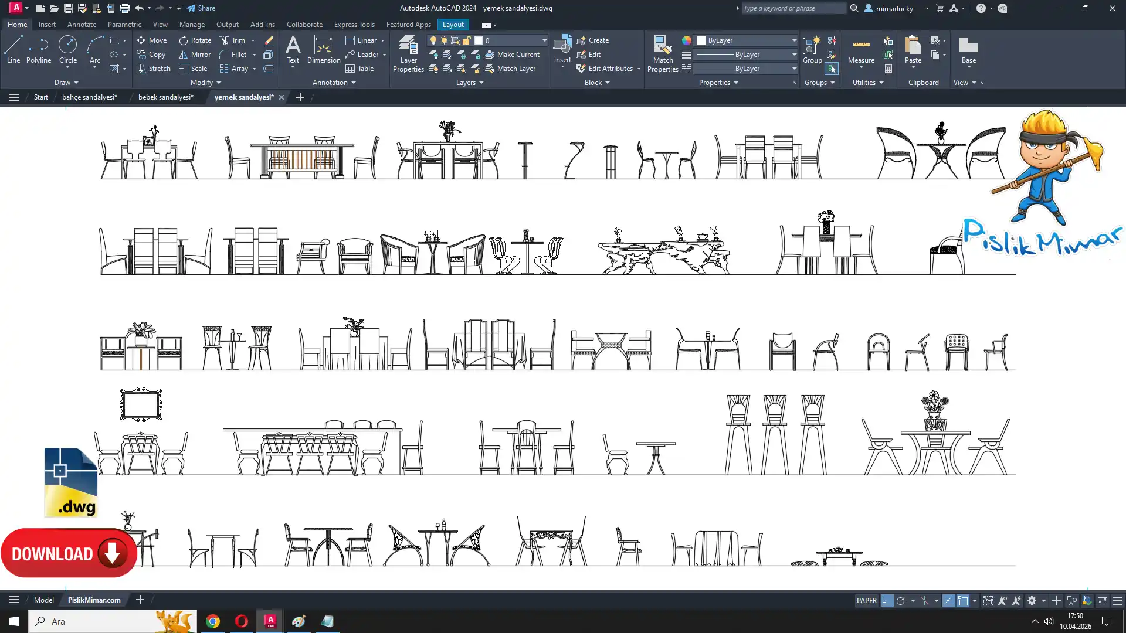Toggle Ortho mode in status bar

[x=887, y=601]
